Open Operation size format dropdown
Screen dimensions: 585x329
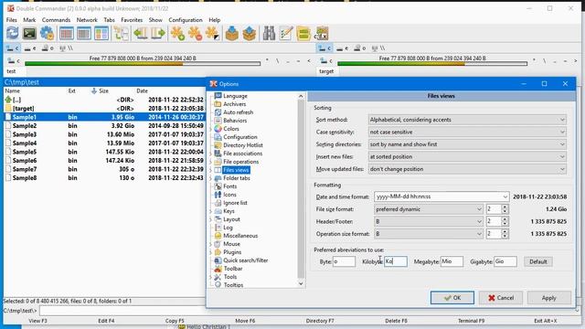(429, 234)
